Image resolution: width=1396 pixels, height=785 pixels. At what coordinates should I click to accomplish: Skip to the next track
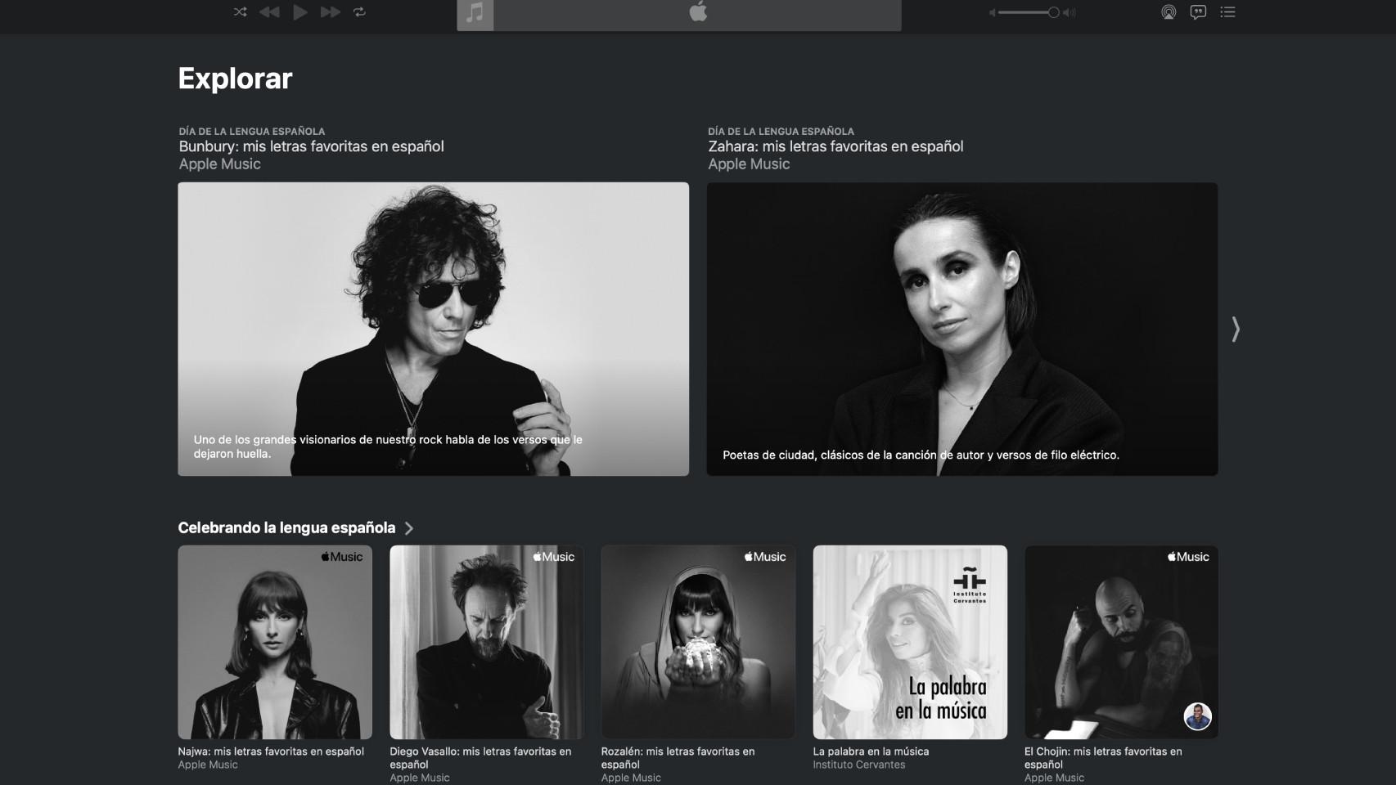point(330,12)
